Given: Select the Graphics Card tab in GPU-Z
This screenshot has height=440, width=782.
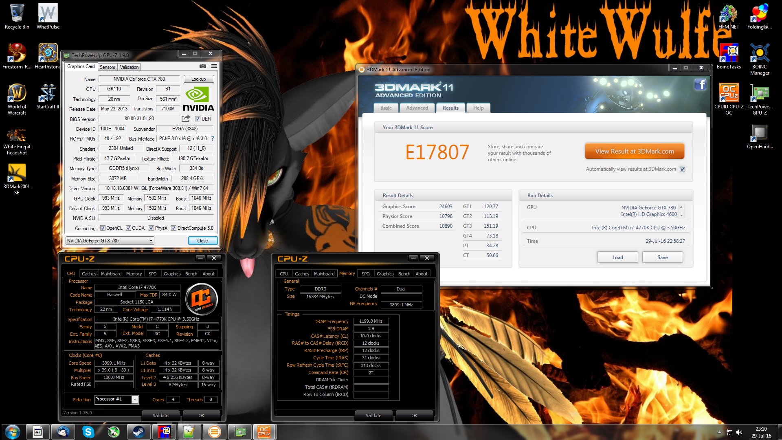Looking at the screenshot, I should tap(81, 66).
